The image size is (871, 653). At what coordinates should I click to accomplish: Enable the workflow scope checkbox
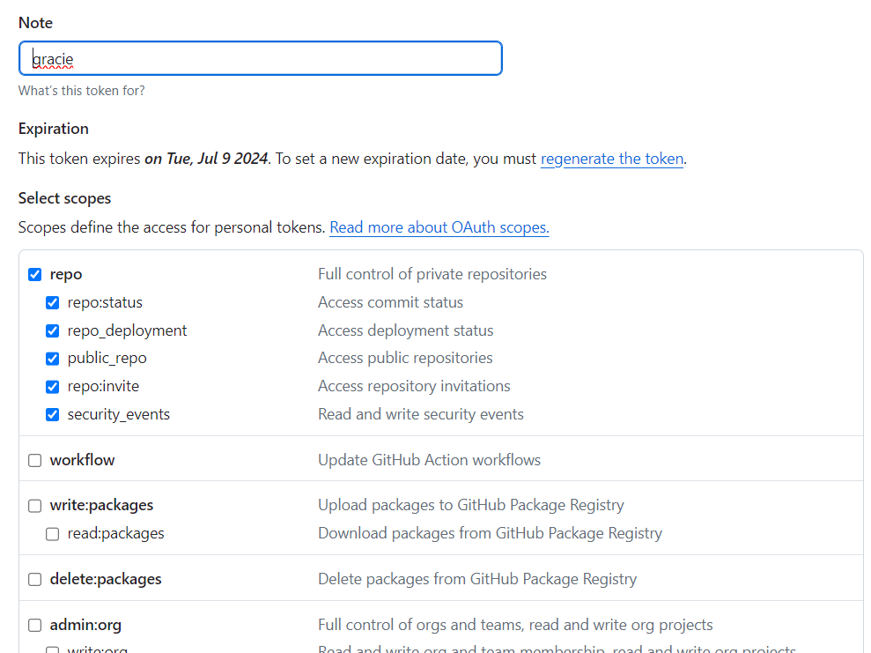[35, 460]
